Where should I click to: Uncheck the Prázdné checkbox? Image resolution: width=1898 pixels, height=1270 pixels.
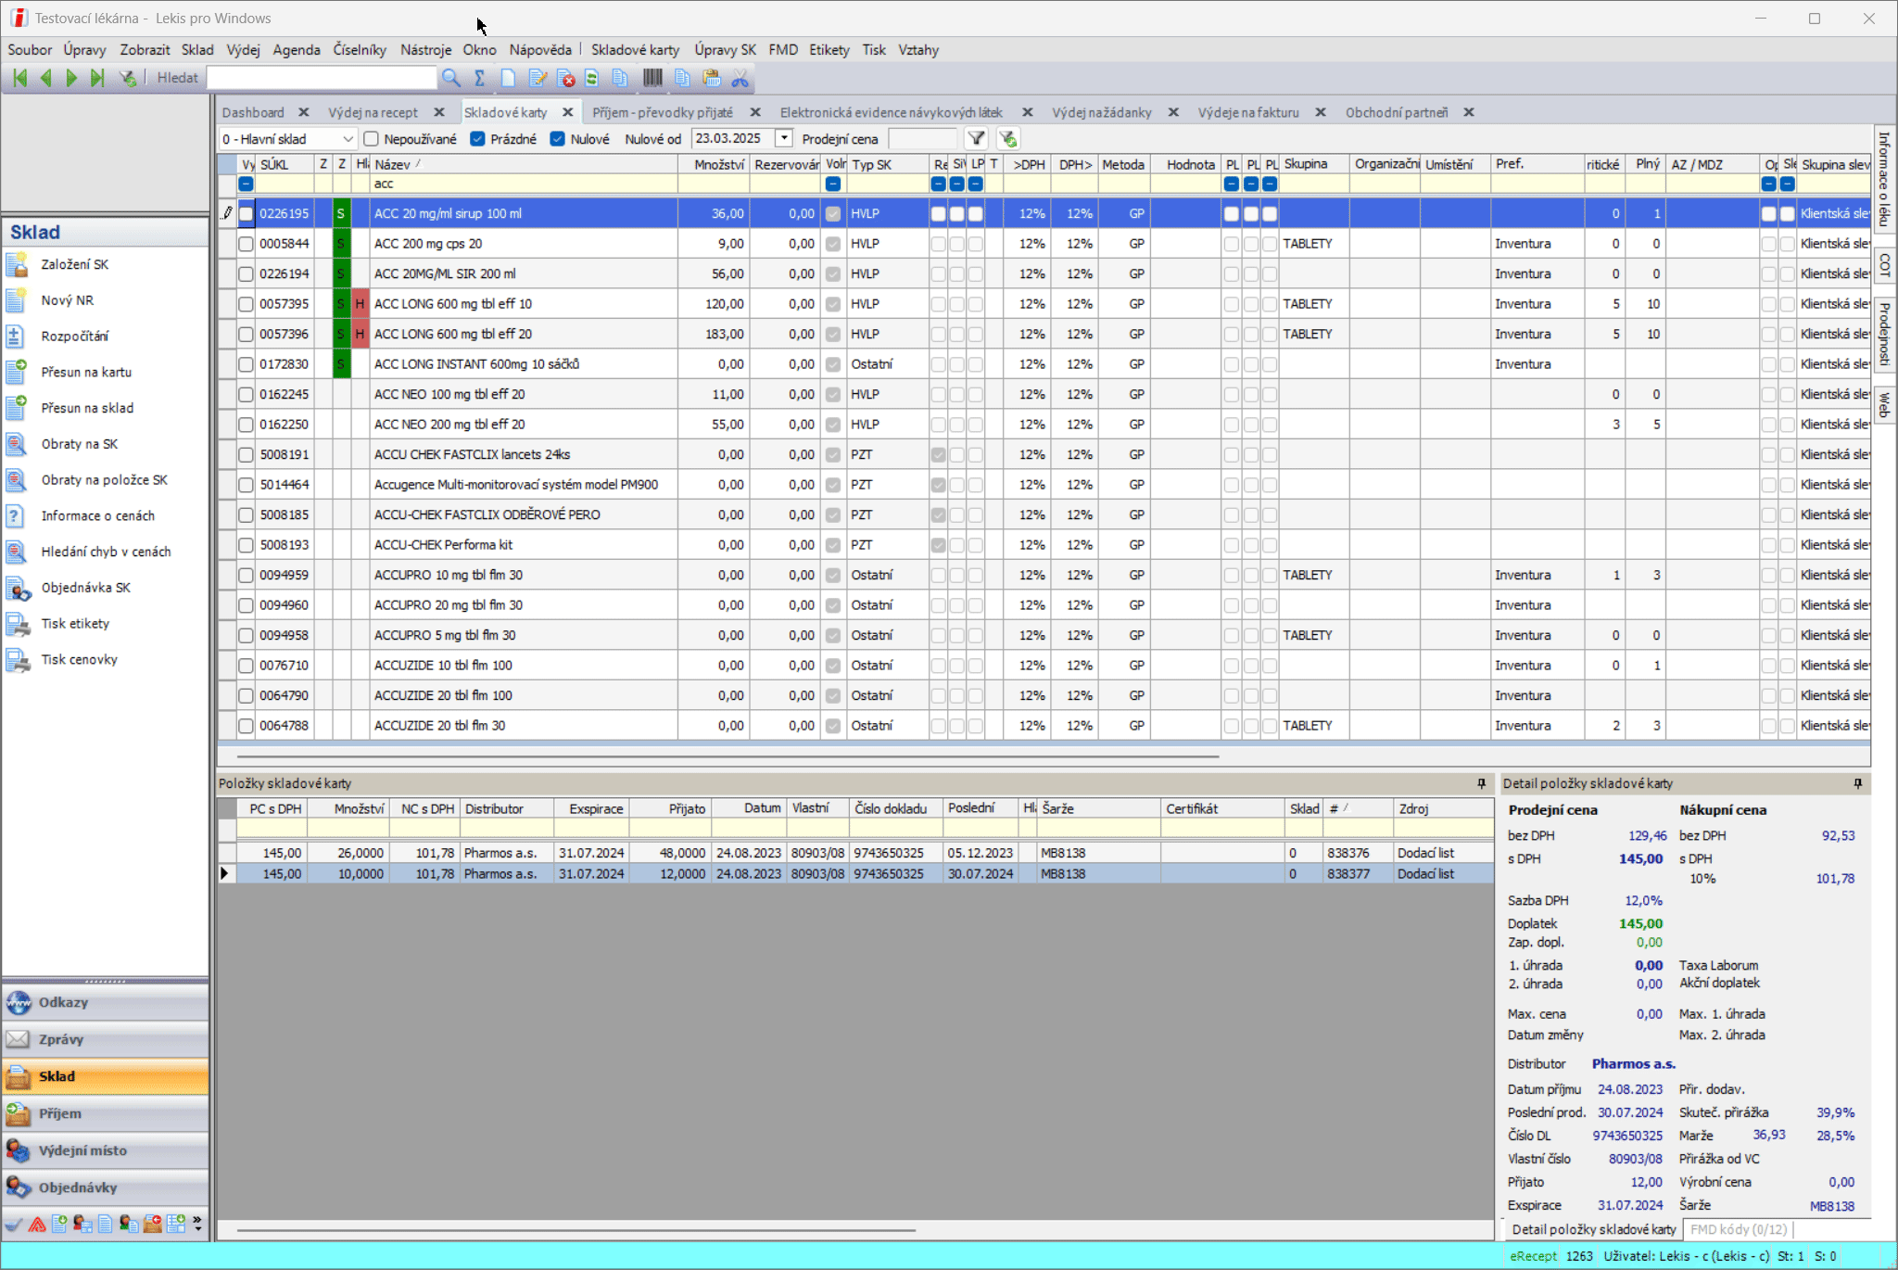(x=477, y=139)
